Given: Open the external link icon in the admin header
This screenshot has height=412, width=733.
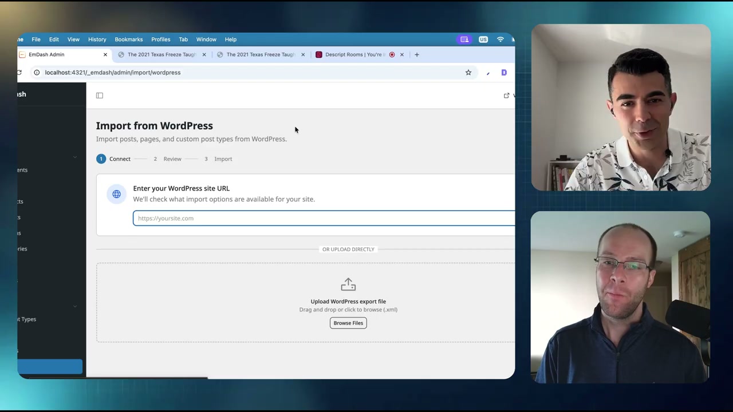Looking at the screenshot, I should 506,96.
